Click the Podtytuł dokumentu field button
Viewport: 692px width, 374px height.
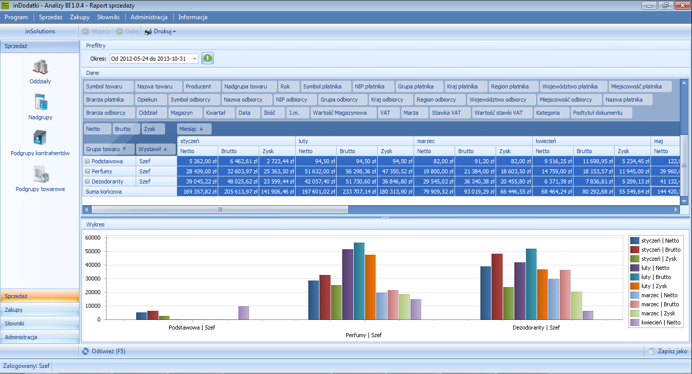click(x=601, y=113)
